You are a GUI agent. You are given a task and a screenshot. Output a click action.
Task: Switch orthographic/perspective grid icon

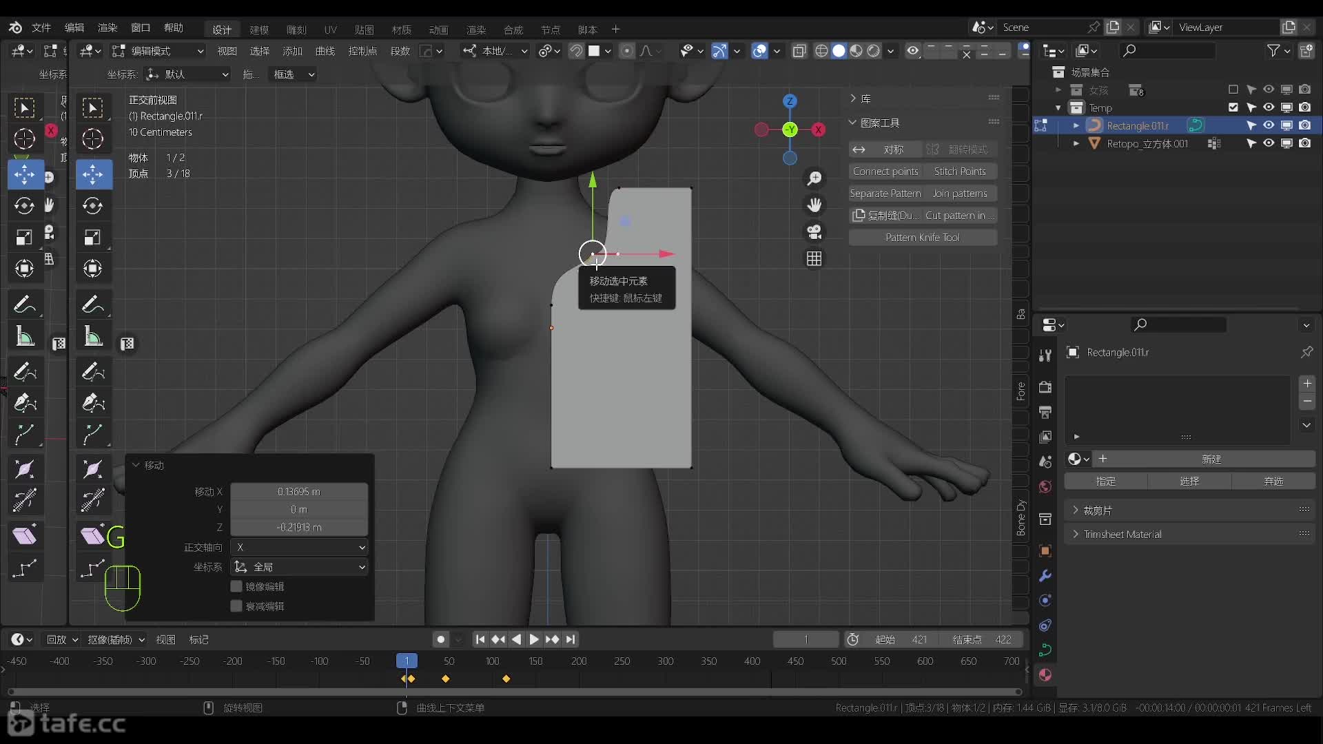pyautogui.click(x=814, y=258)
